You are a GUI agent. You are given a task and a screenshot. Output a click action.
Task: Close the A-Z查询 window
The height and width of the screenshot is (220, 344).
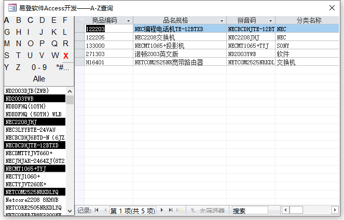click(332, 8)
